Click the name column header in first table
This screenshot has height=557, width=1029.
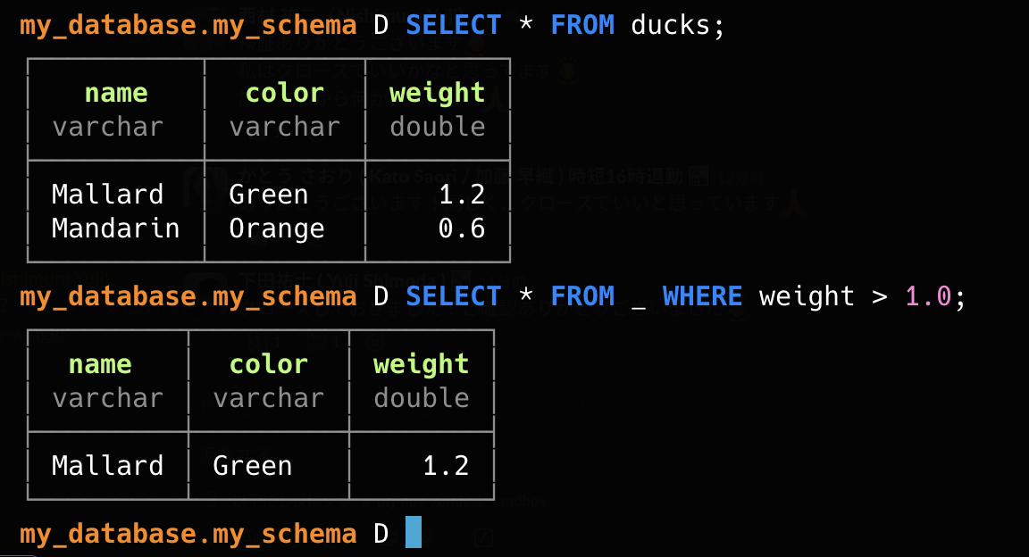[x=116, y=93]
